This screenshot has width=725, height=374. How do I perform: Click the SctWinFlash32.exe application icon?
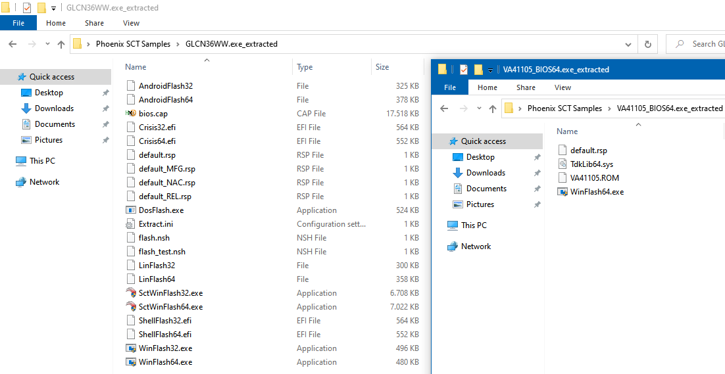point(131,292)
